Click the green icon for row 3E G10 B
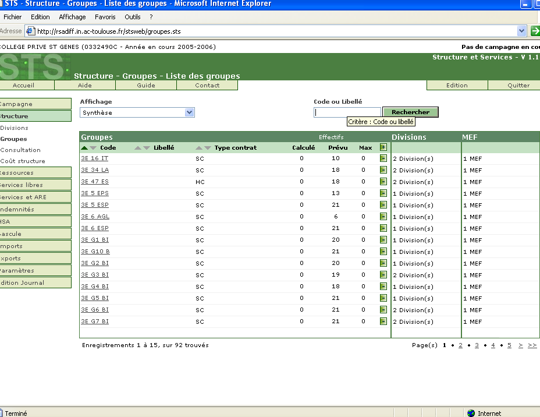This screenshot has height=417, width=540. tap(383, 251)
